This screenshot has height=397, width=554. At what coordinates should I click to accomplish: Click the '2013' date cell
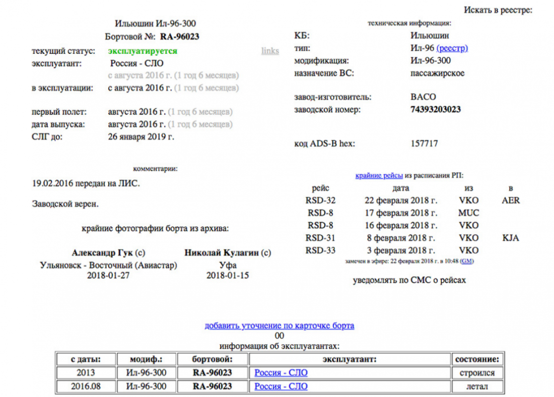click(86, 373)
